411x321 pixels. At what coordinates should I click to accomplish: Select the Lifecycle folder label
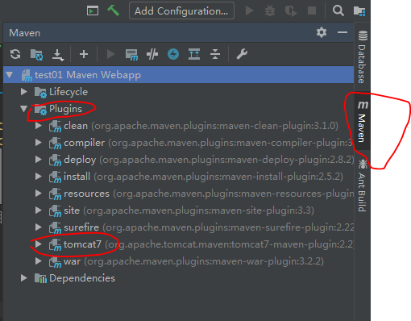pos(68,92)
